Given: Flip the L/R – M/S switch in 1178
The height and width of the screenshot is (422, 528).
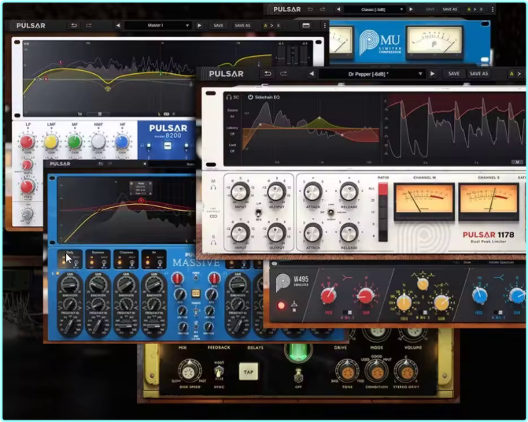Looking at the screenshot, I should (x=258, y=213).
